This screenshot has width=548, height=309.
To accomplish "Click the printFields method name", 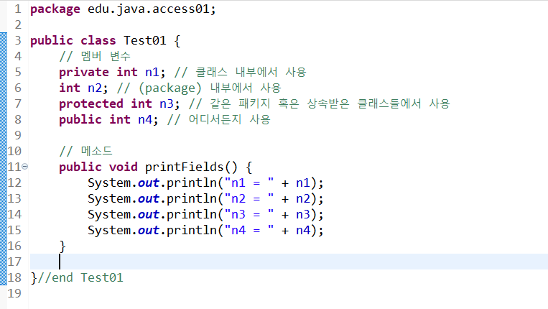I will (184, 167).
